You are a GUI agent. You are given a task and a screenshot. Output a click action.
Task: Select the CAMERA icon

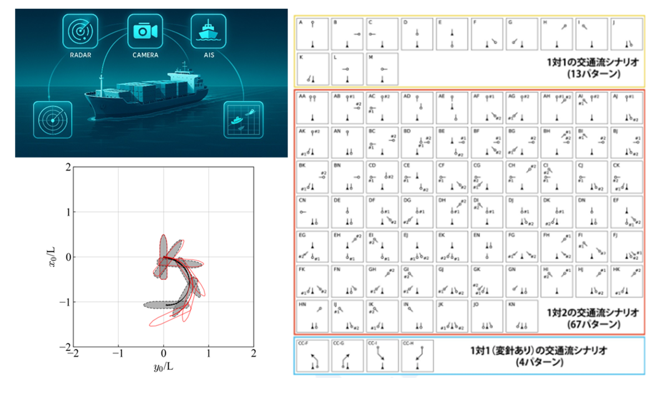coord(145,32)
